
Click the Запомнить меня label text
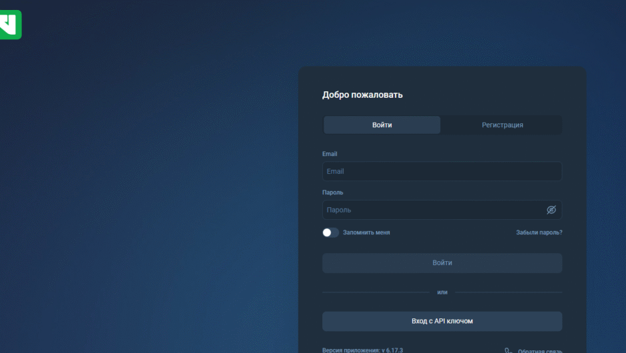(x=366, y=232)
